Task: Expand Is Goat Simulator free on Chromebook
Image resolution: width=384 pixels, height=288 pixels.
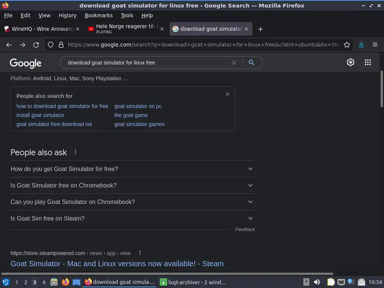Action: click(132, 185)
